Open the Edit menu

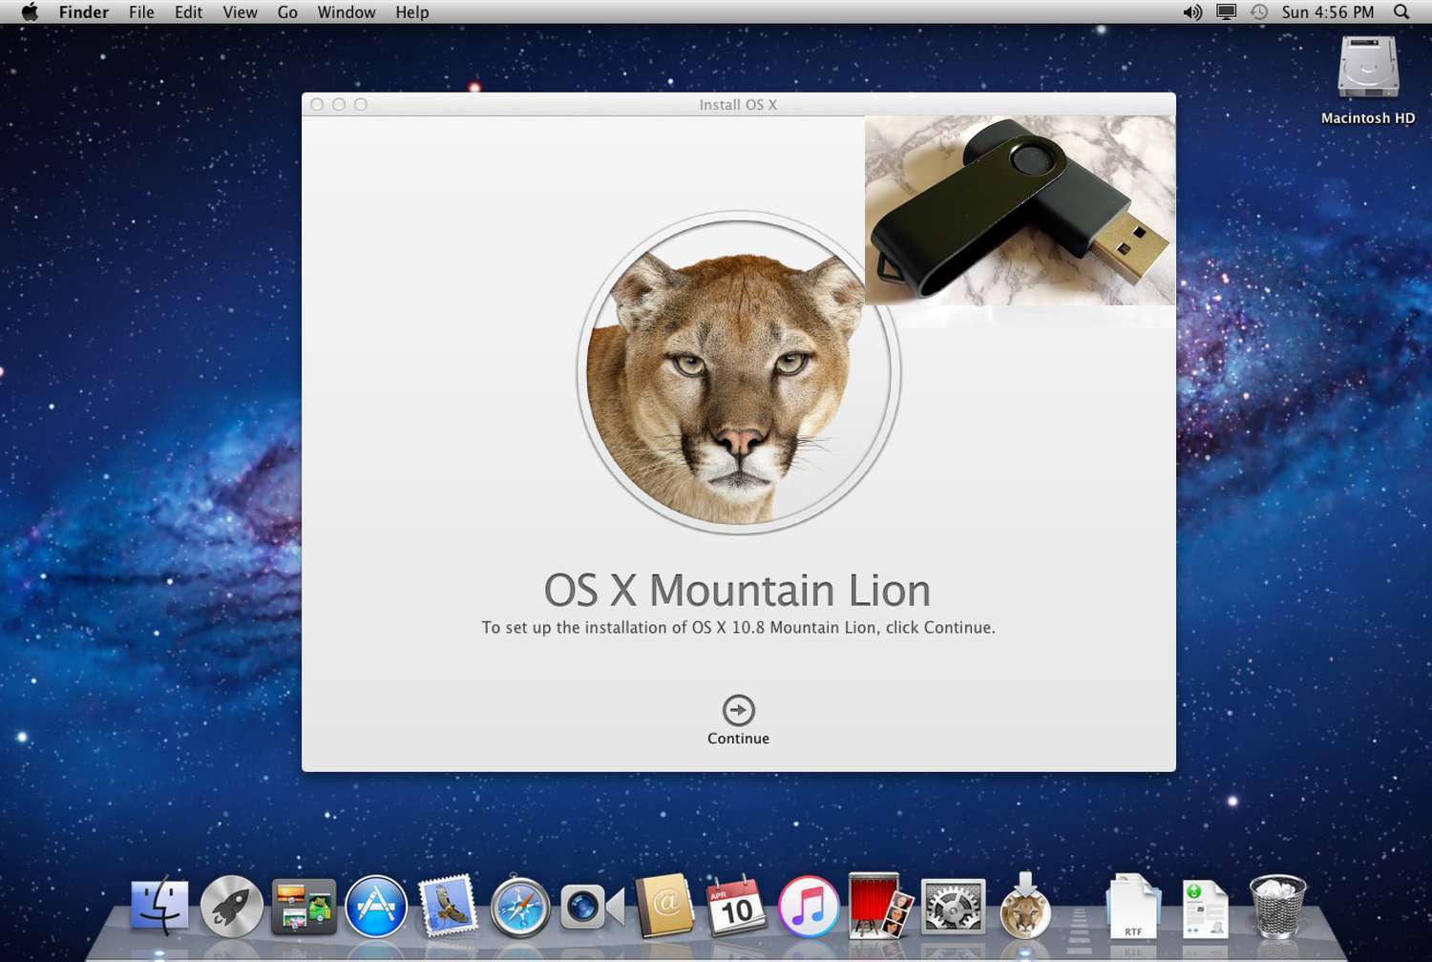tap(188, 12)
